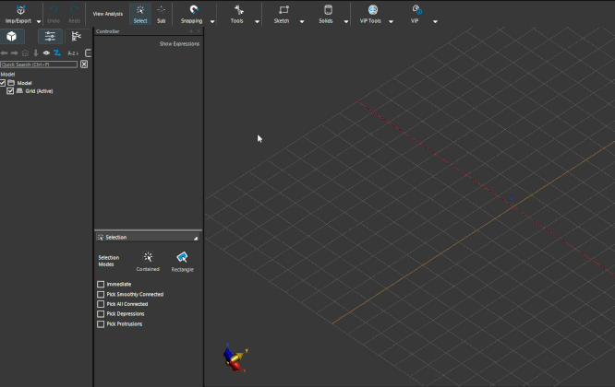
Task: Click the Snapping magnet icon
Action: pos(192,12)
